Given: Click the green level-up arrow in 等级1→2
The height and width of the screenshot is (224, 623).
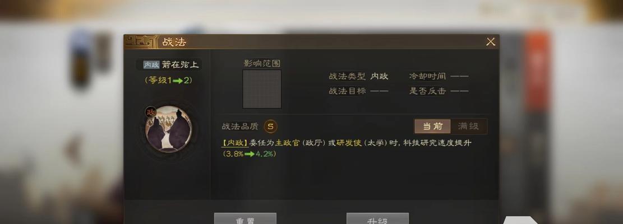Looking at the screenshot, I should pos(177,81).
